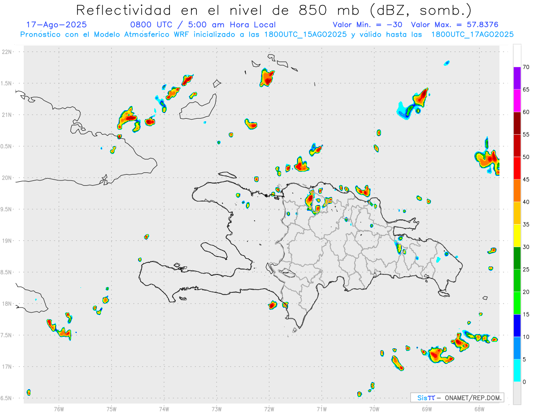The image size is (538, 415).
Task: Click the 73W longitude label
Action: (217, 409)
